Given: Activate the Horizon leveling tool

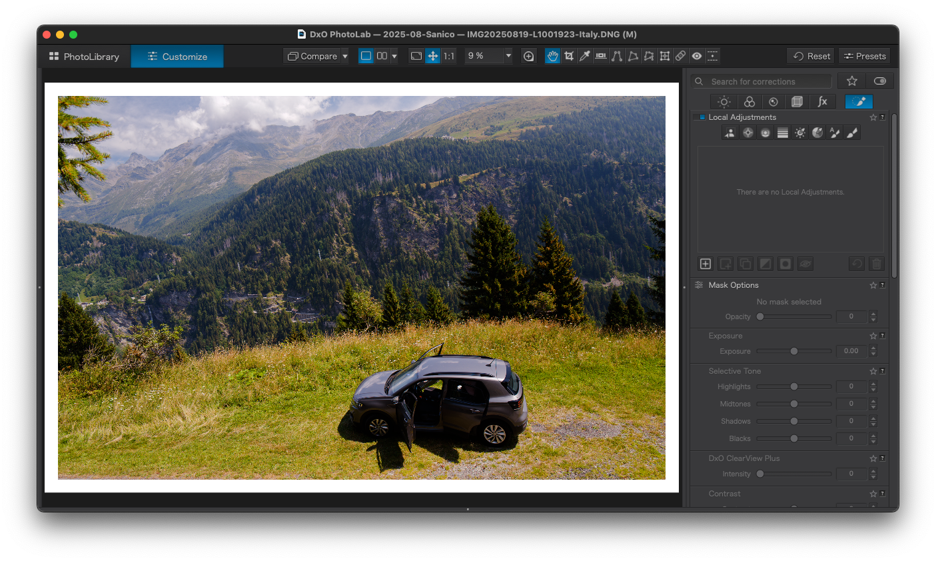Looking at the screenshot, I should (x=601, y=56).
